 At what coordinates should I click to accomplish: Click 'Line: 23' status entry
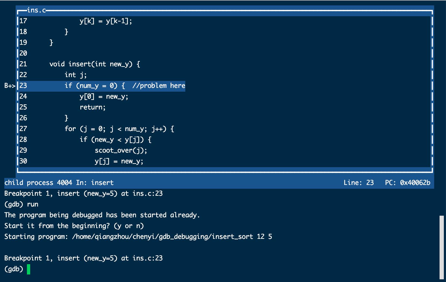359,183
